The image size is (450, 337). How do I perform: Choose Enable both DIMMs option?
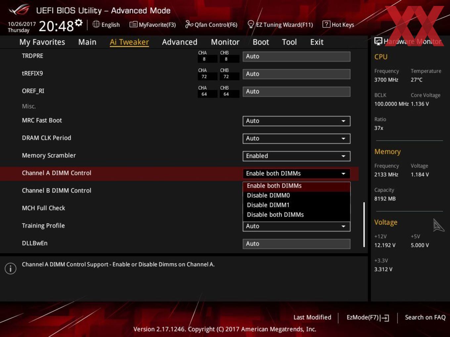296,186
